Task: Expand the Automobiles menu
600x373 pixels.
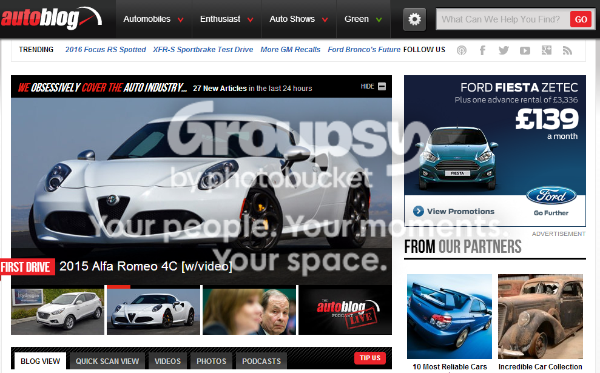Action: (153, 19)
